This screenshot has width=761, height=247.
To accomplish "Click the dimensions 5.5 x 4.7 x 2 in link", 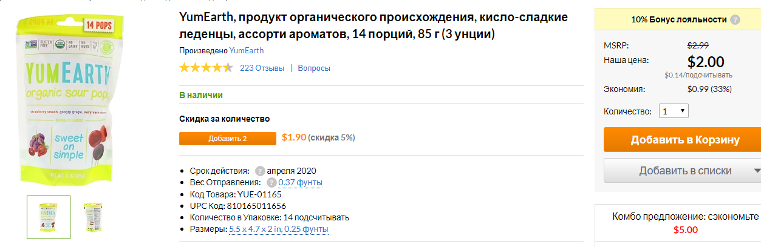I will pos(255,229).
